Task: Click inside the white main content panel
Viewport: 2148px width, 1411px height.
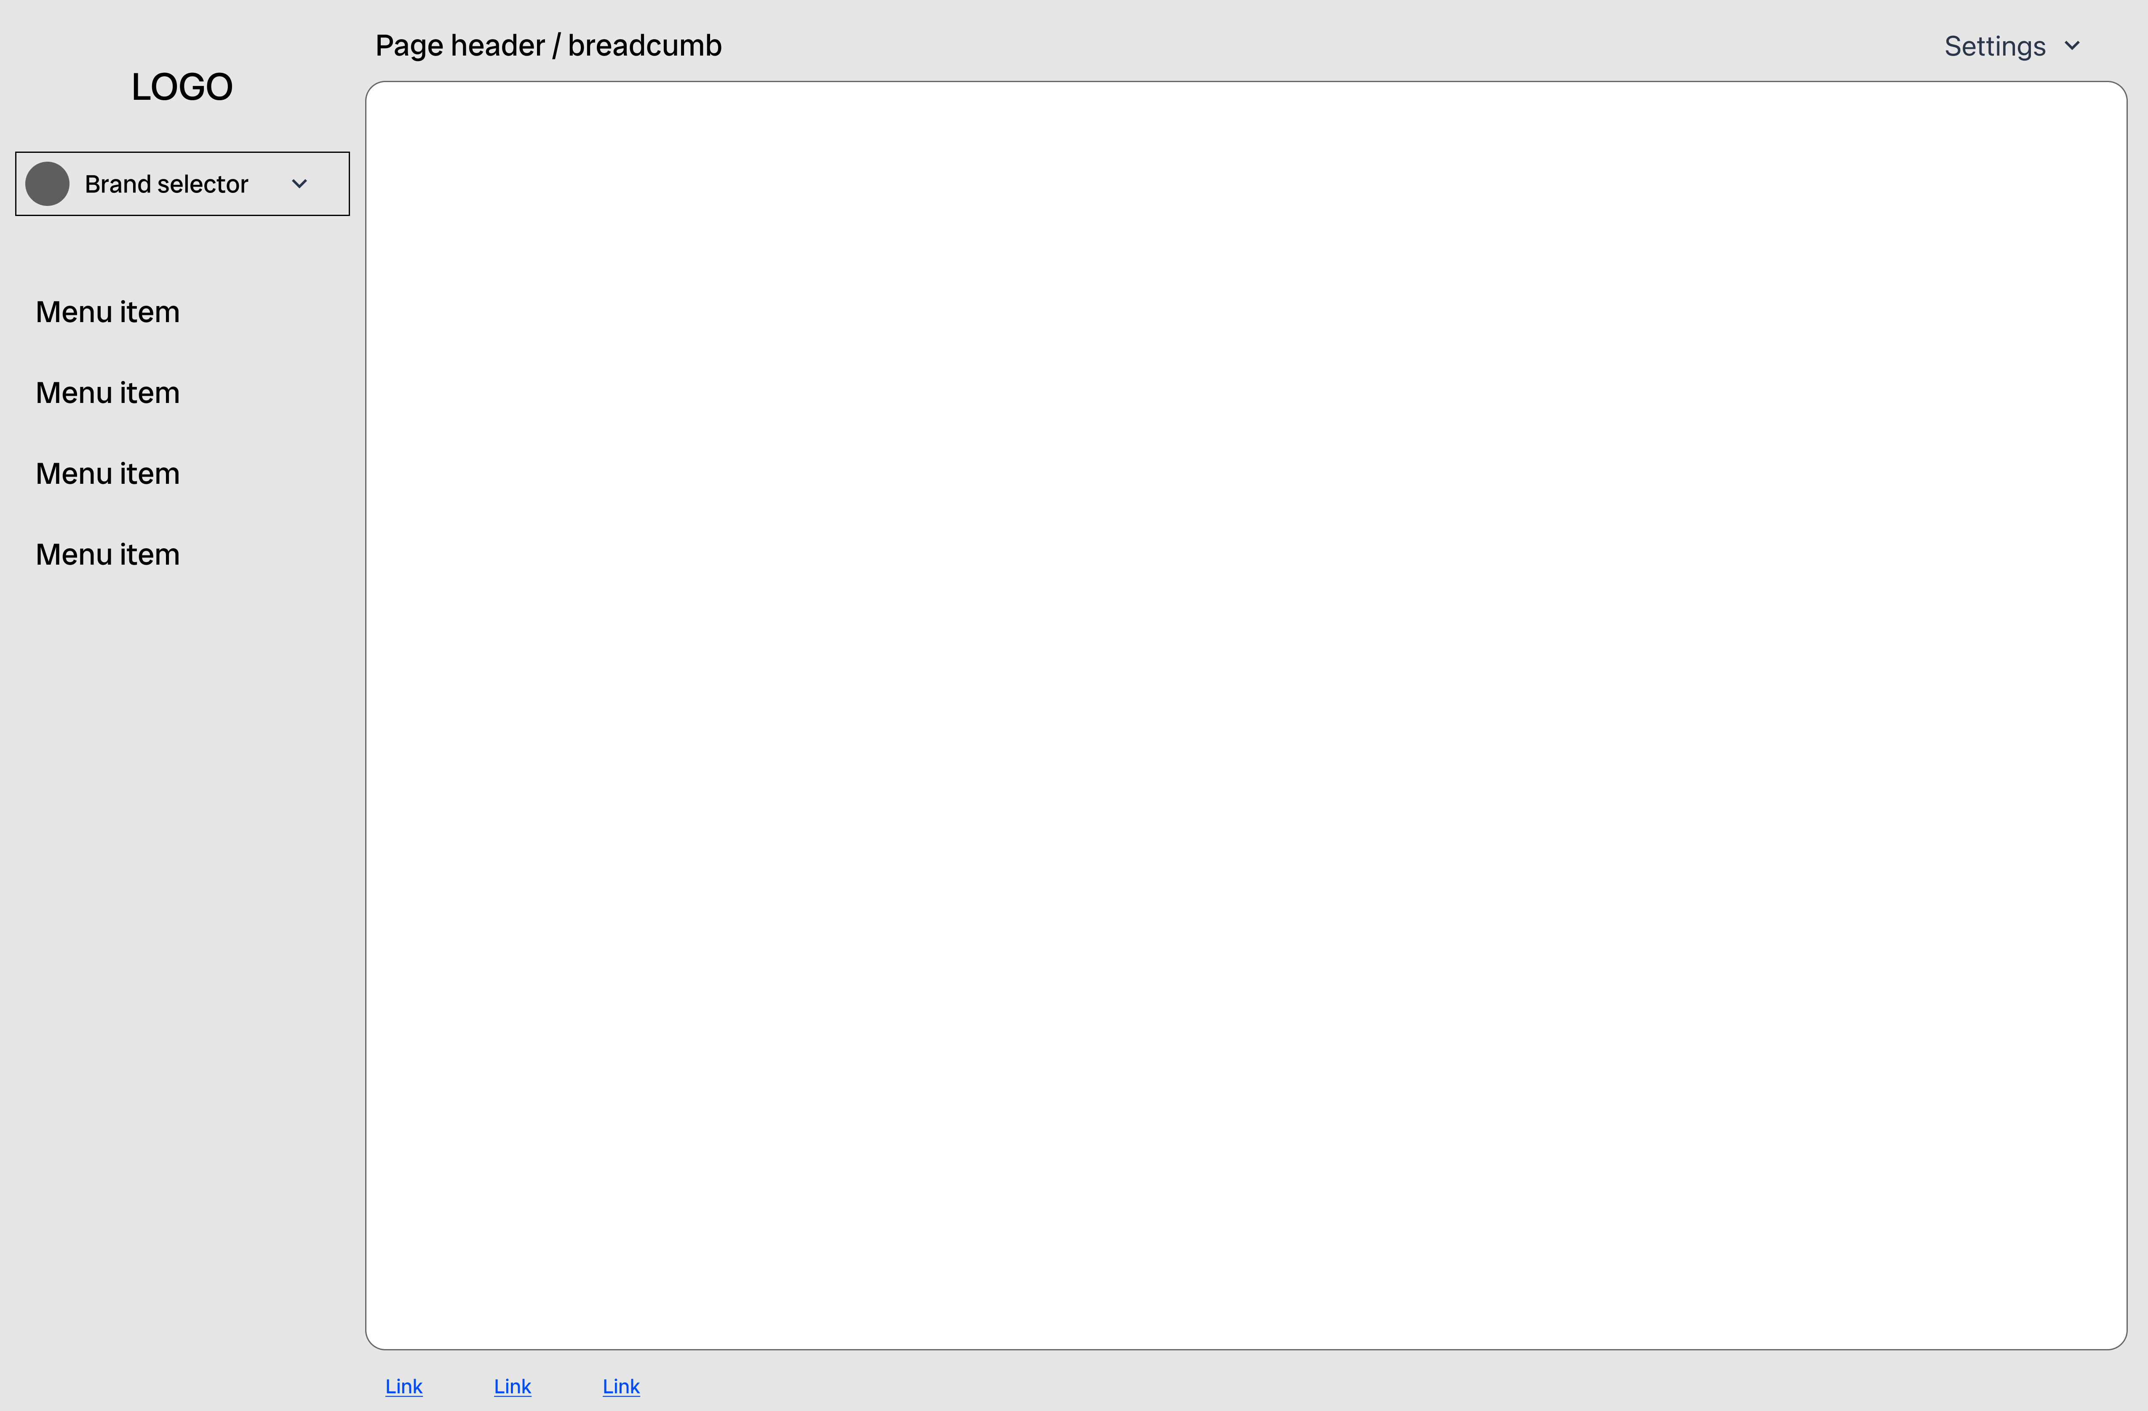Action: (1245, 713)
